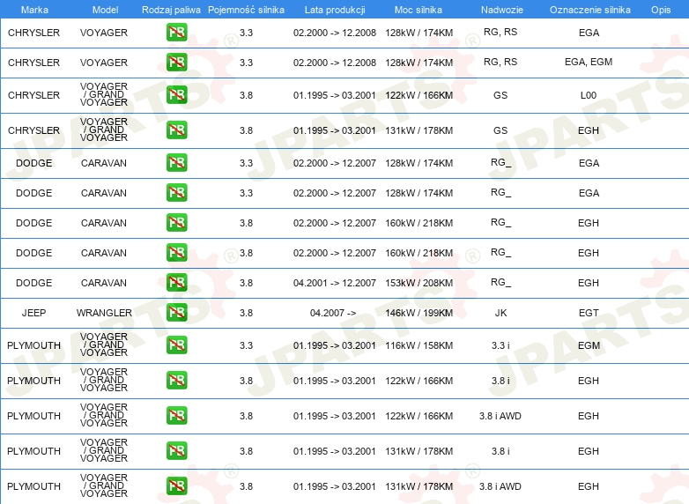This screenshot has height=504, width=689.
Task: Click the Pojemność silnika column header
Action: coord(246,10)
